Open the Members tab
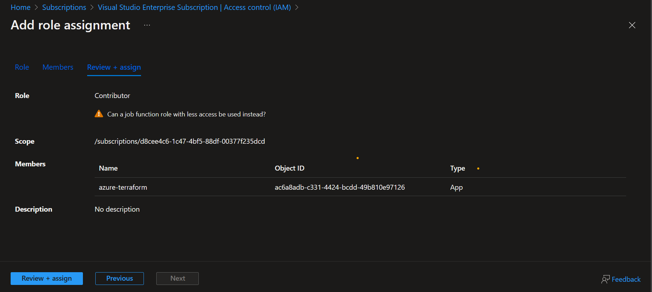Screen dimensions: 652x292 coord(58,67)
